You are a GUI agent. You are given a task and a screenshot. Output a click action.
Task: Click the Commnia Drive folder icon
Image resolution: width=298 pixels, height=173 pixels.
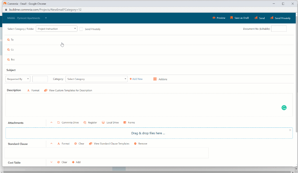[59, 123]
